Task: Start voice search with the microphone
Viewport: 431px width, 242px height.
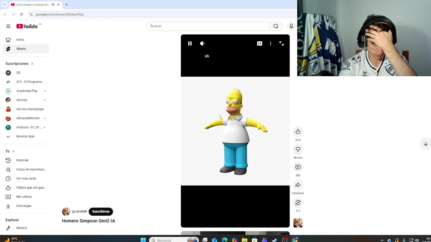Action: (x=291, y=26)
